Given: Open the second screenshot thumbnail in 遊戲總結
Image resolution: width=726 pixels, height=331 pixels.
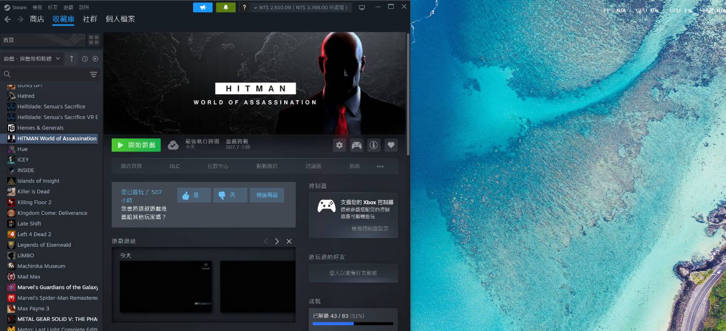Looking at the screenshot, I should click(x=257, y=286).
